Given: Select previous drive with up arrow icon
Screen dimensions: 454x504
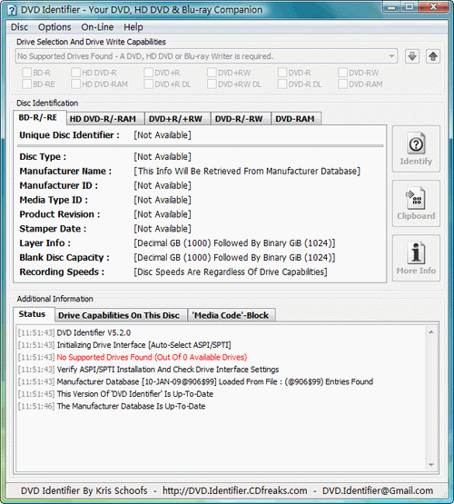Looking at the screenshot, I should pos(433,56).
